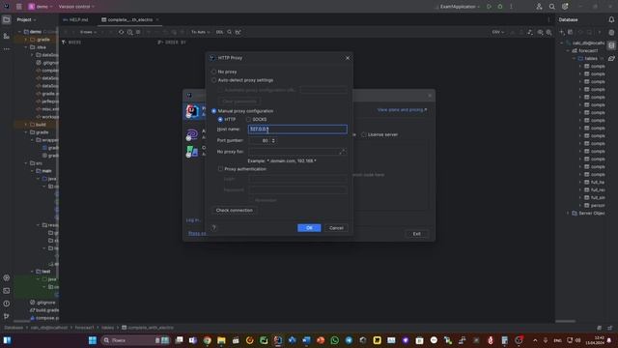Click the Windows Start button

(x=93, y=340)
